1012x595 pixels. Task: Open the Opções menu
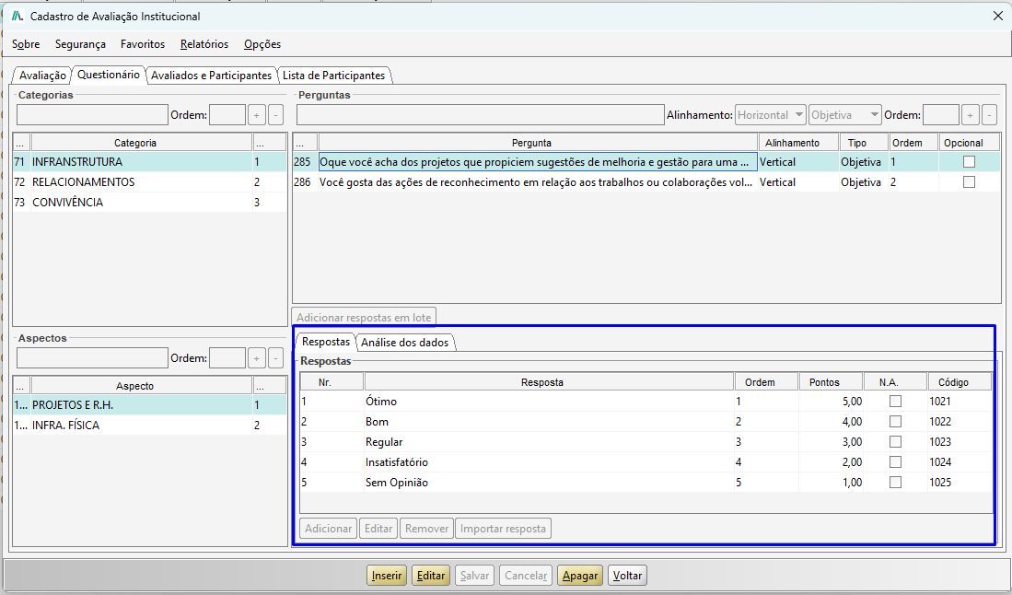click(x=262, y=44)
